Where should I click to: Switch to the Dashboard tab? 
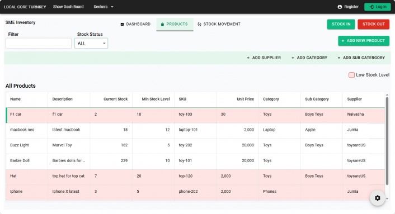click(135, 24)
